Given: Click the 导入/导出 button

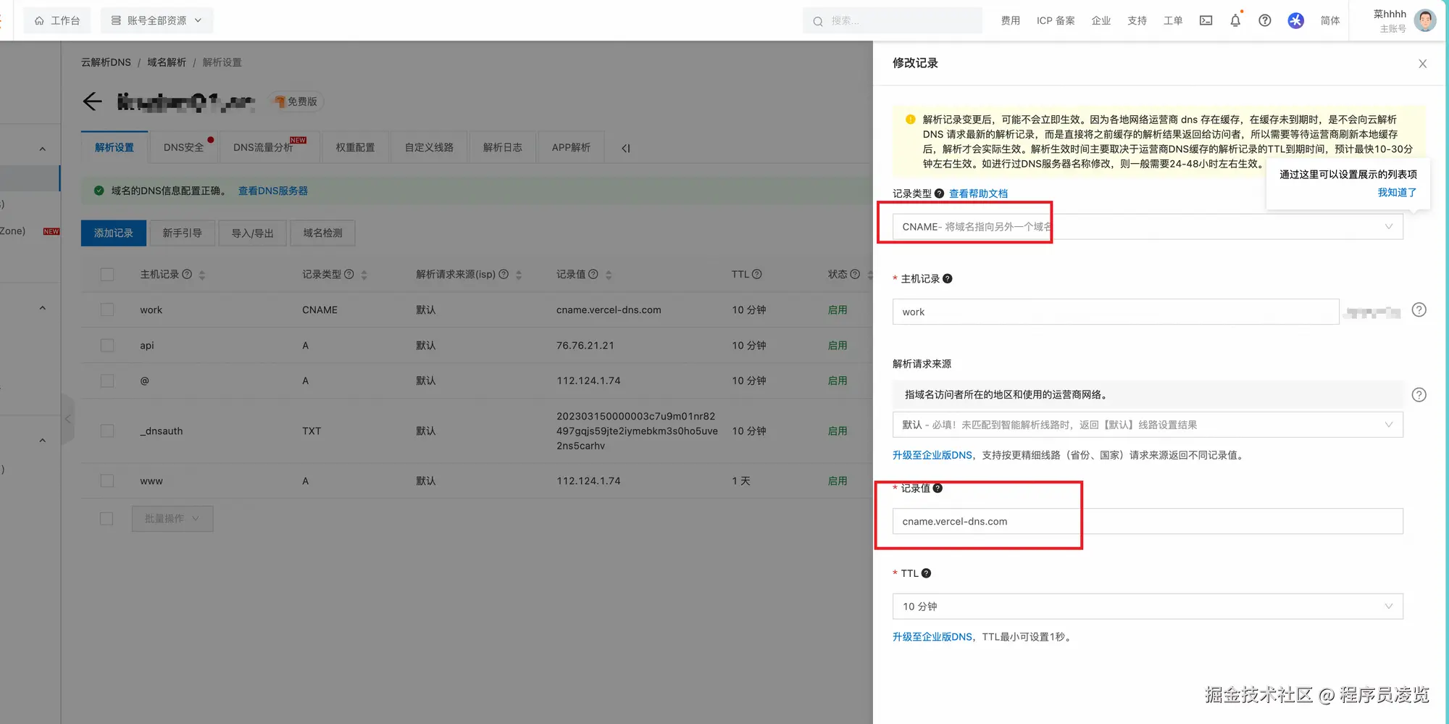Looking at the screenshot, I should 252,233.
